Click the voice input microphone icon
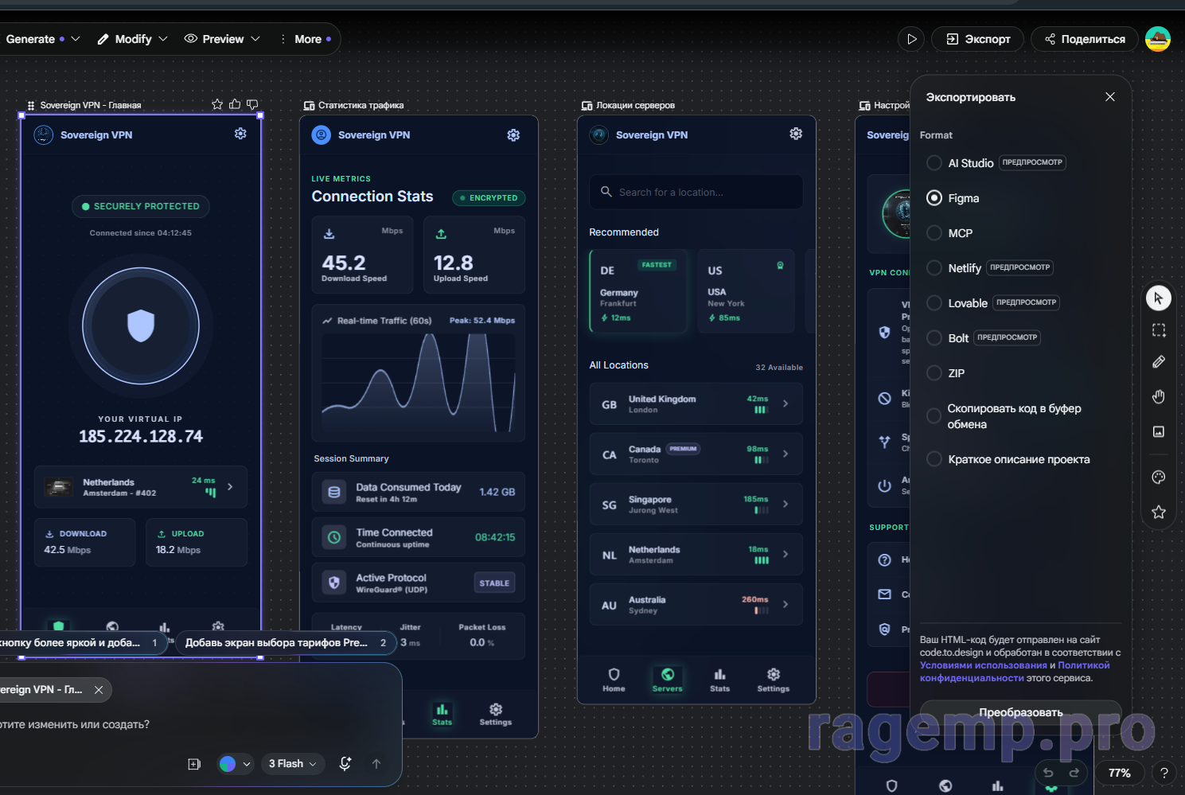This screenshot has height=795, width=1185. click(345, 764)
